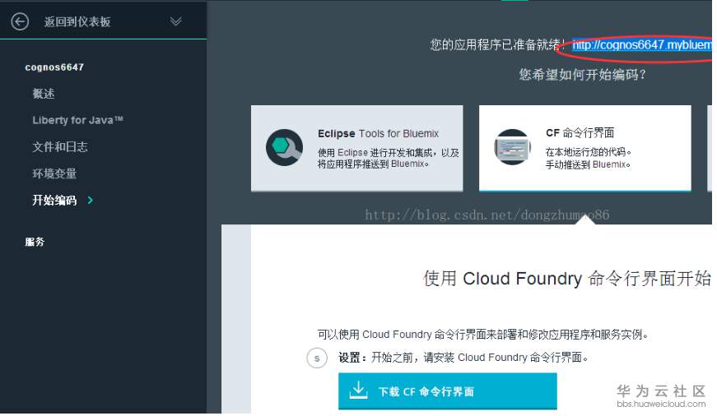Click the step circle beside 设置
Image resolution: width=717 pixels, height=416 pixels.
pos(317,358)
